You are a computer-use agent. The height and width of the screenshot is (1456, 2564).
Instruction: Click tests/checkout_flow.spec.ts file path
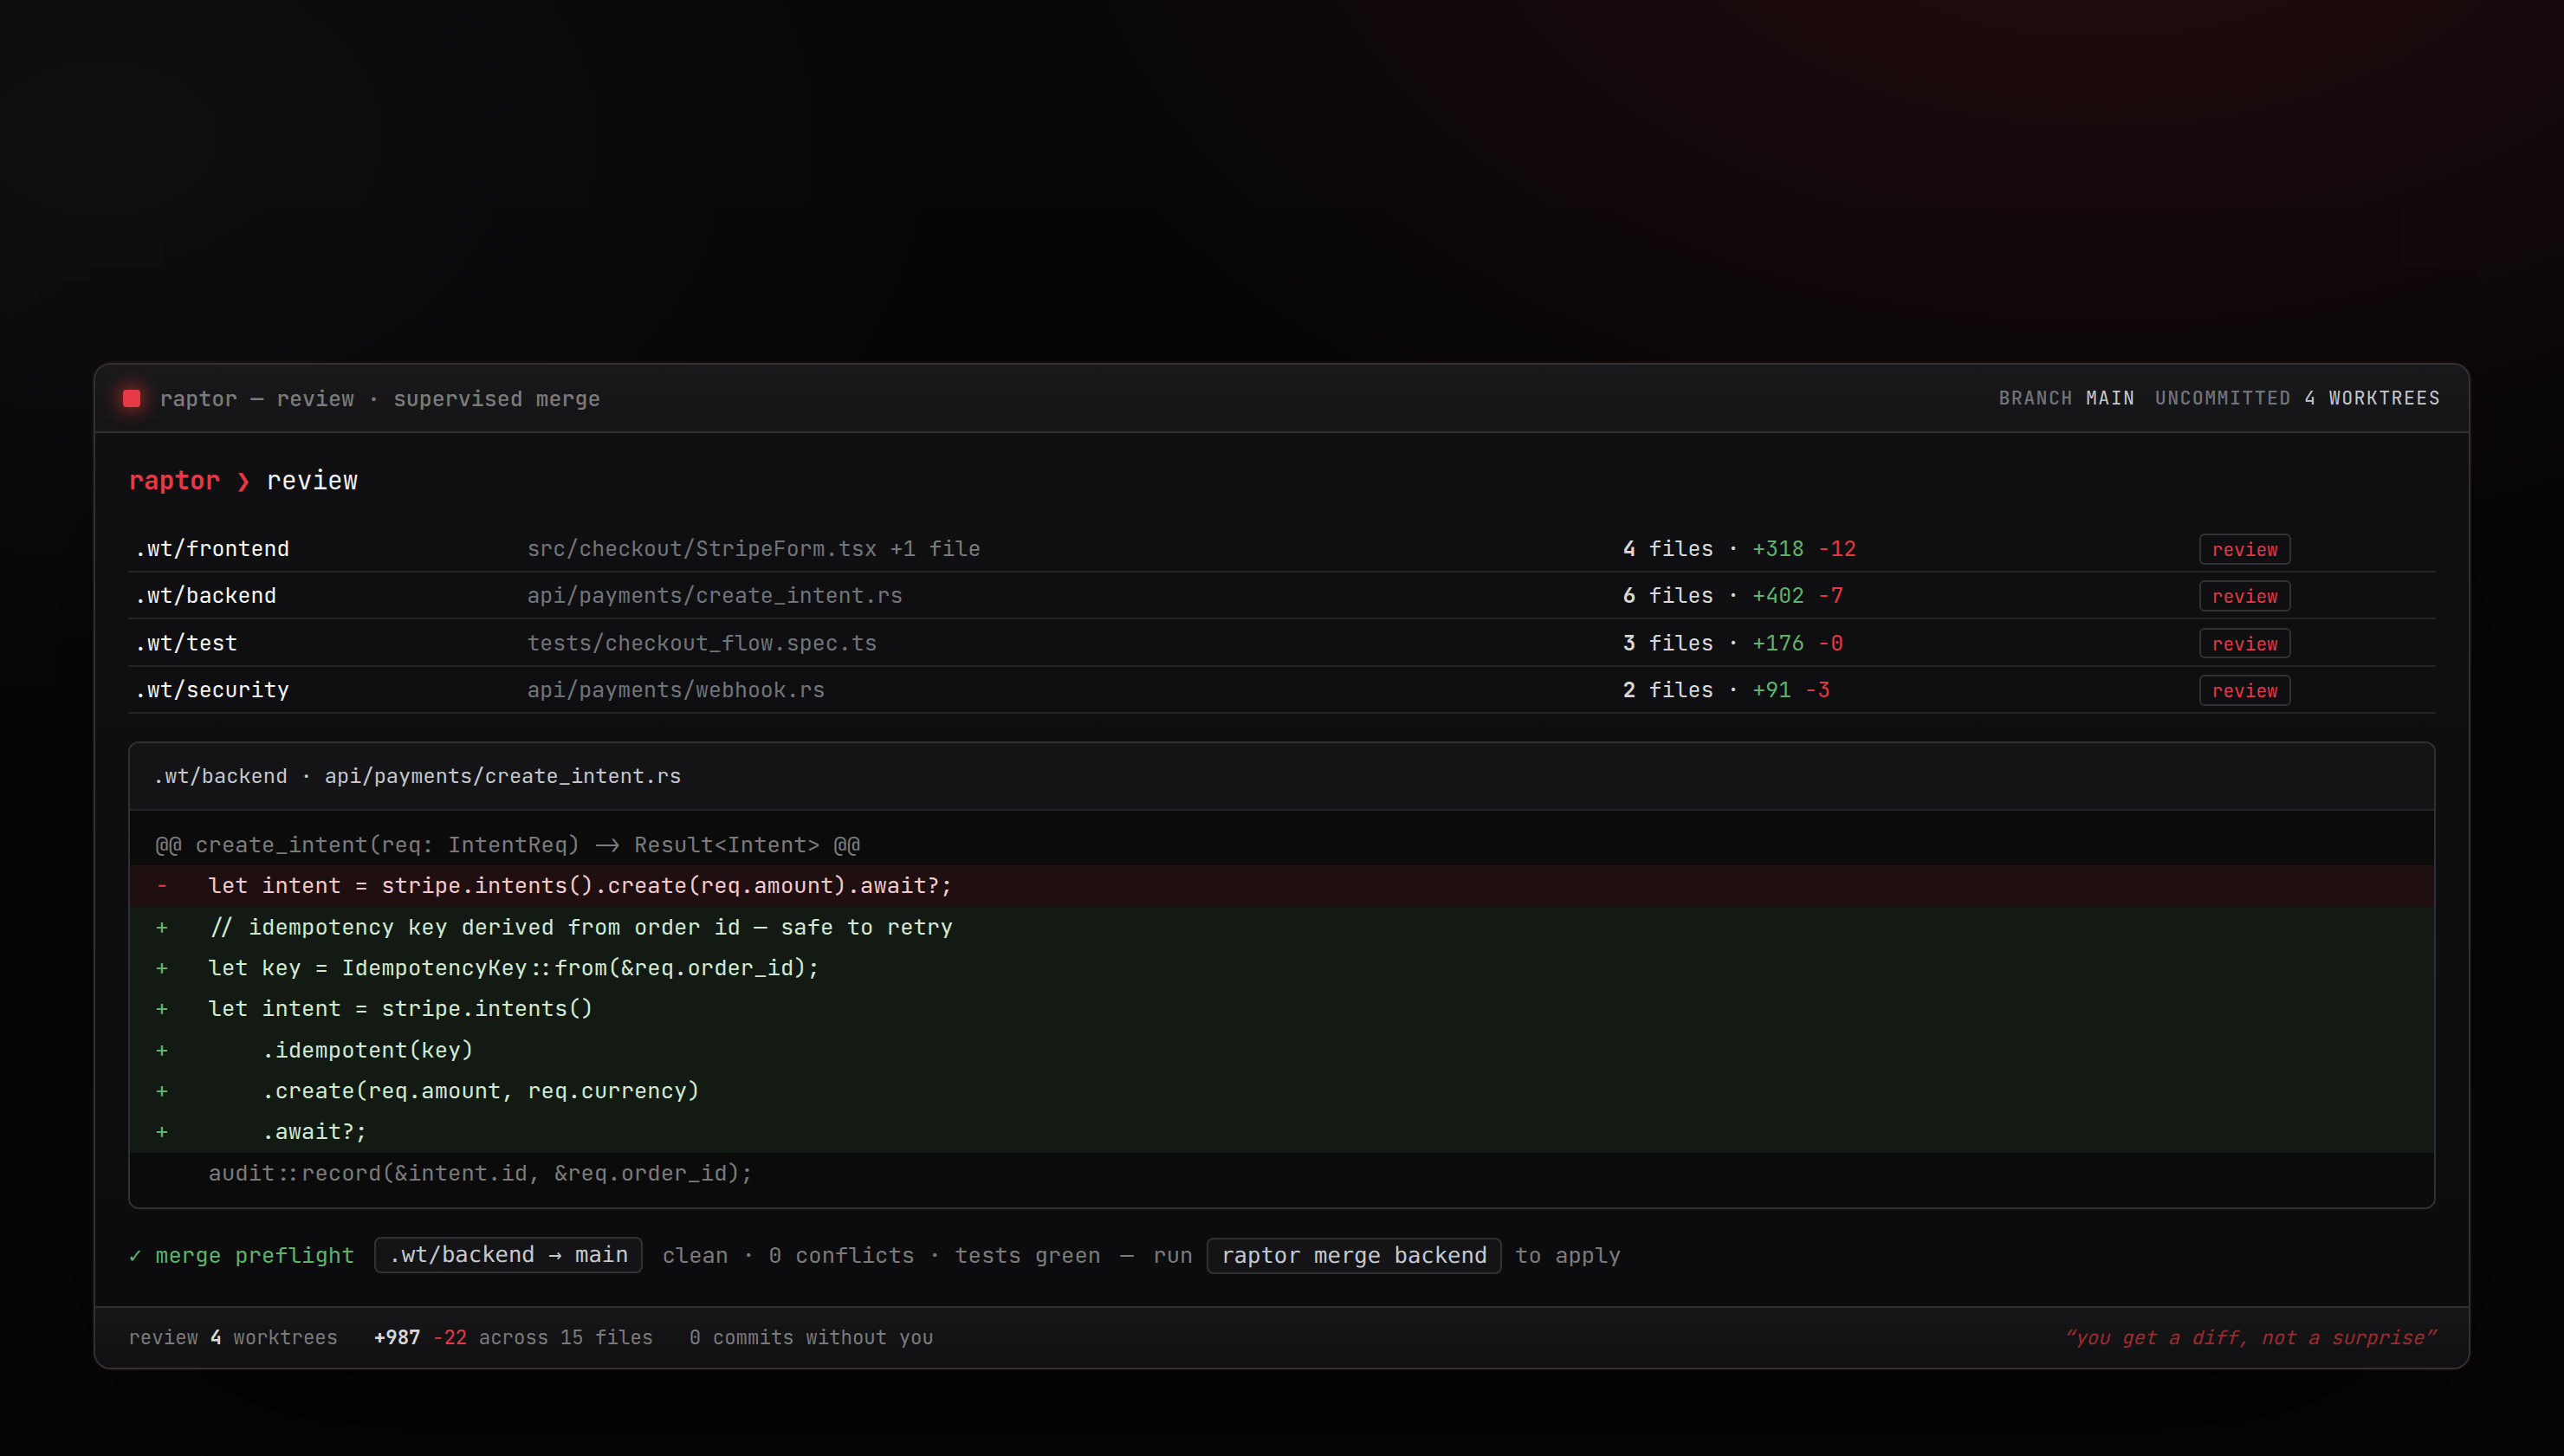click(702, 643)
